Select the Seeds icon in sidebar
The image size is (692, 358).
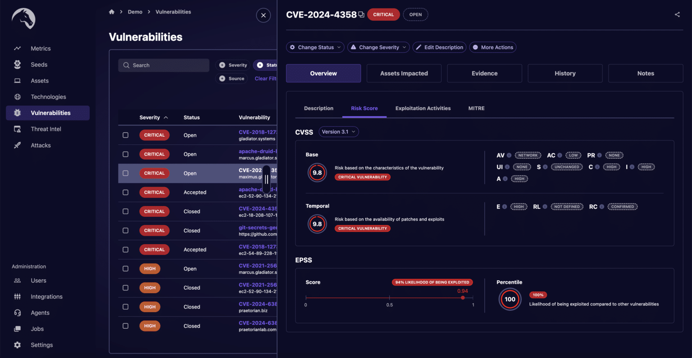17,64
